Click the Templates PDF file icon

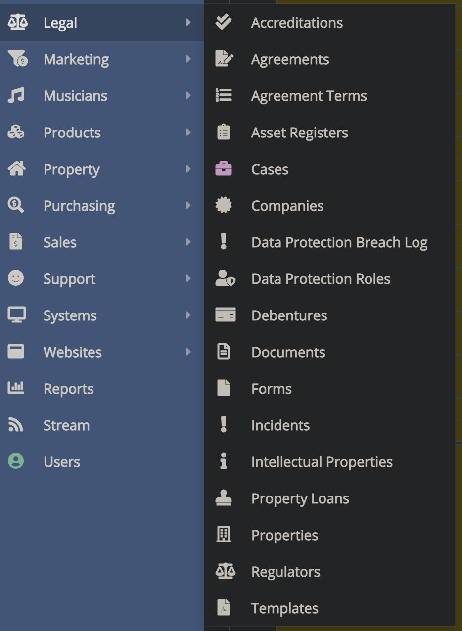pyautogui.click(x=224, y=608)
